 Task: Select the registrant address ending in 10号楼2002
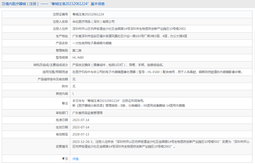tap(129, 29)
